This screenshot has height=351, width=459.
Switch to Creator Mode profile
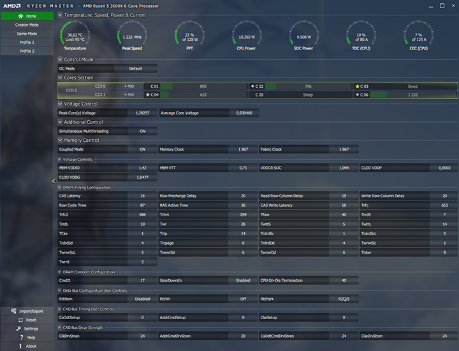(27, 25)
